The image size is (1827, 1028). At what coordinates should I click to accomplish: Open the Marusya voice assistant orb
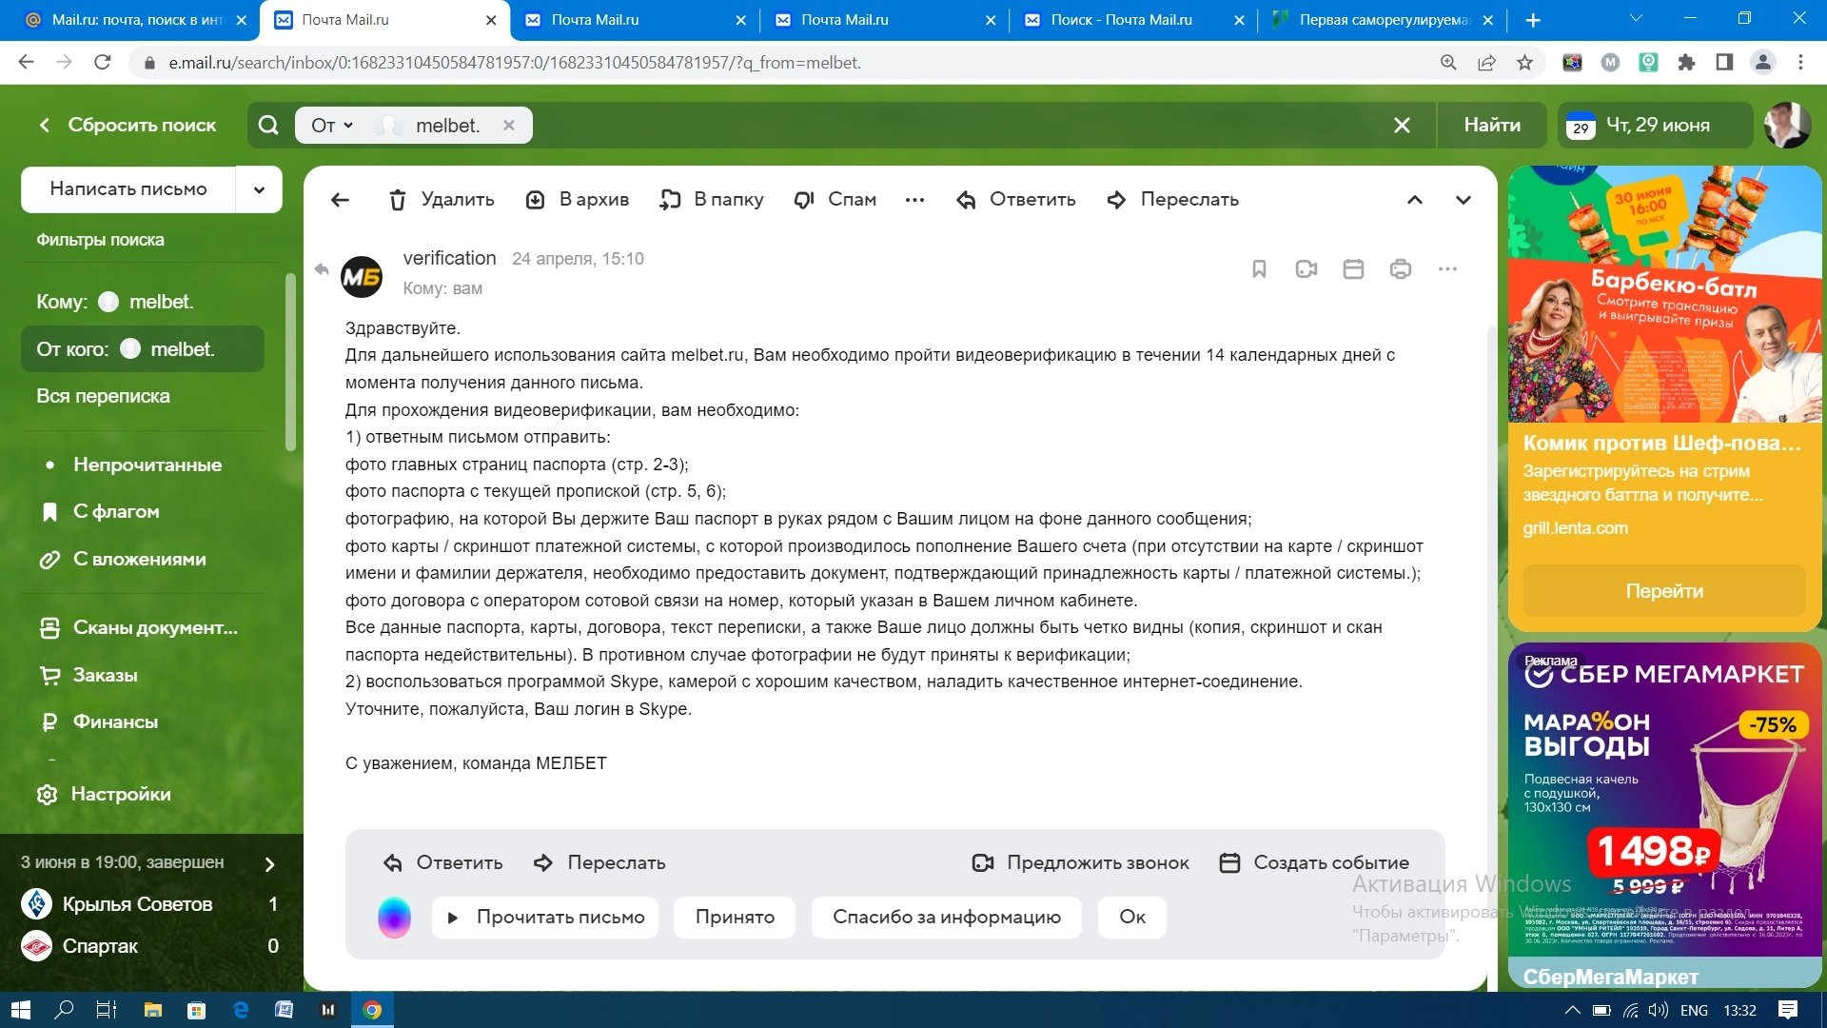pyautogui.click(x=394, y=918)
